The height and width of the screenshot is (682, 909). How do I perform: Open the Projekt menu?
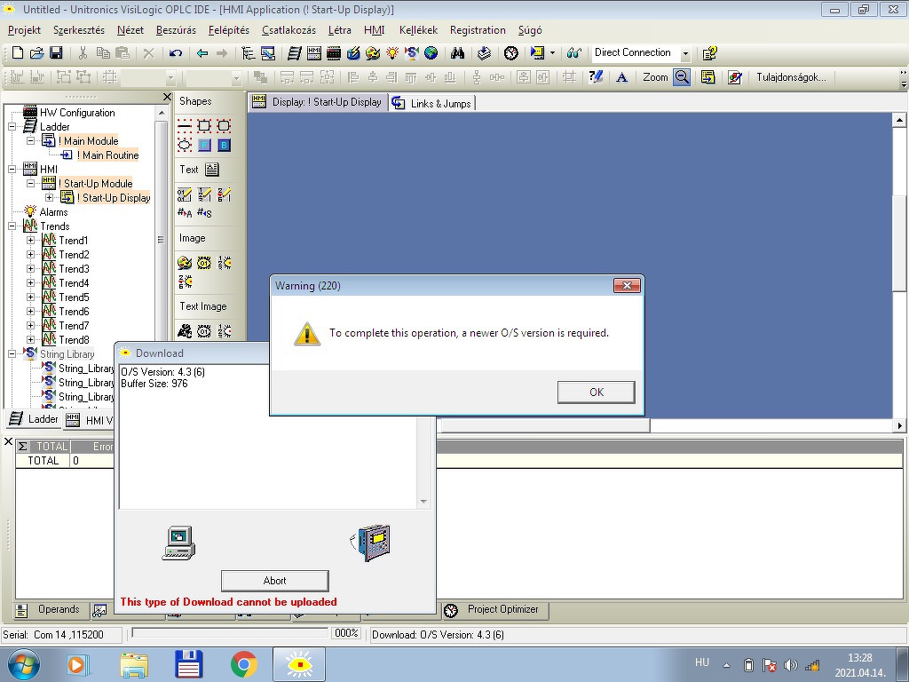pyautogui.click(x=24, y=30)
